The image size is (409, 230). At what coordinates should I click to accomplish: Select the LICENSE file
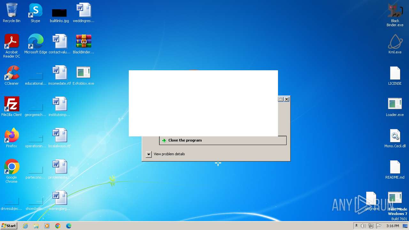pos(395,75)
